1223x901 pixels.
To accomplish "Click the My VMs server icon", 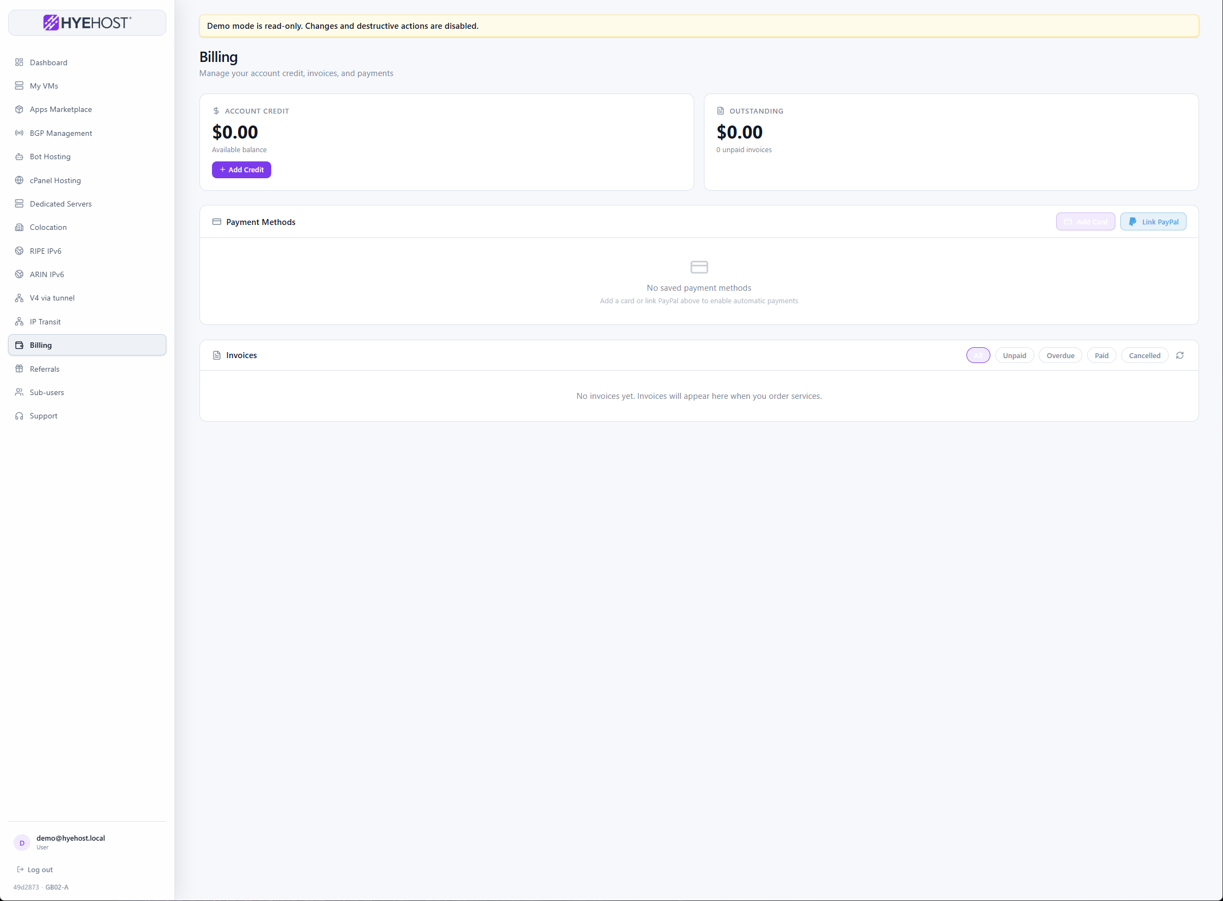I will (19, 86).
